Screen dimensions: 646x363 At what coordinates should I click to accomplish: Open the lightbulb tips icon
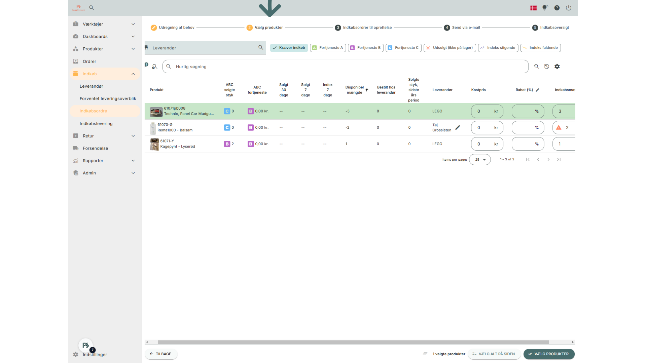click(x=545, y=8)
